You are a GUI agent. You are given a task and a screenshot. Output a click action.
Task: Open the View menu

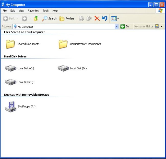pyautogui.click(x=21, y=11)
